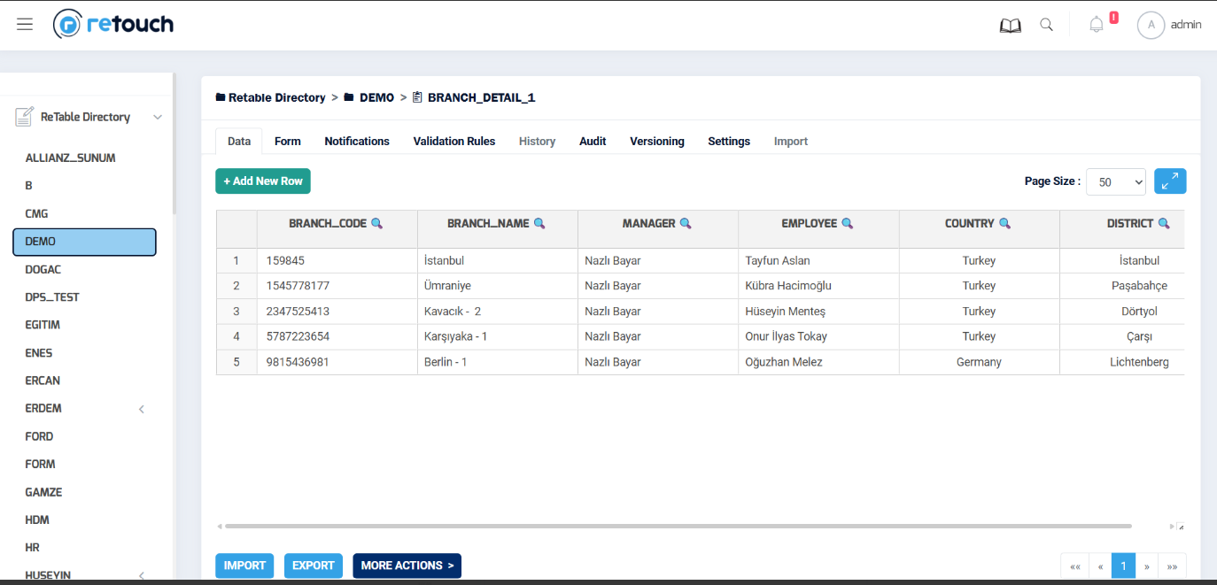Open the BRANCH_CODE column search filter
Image resolution: width=1217 pixels, height=585 pixels.
coord(379,223)
